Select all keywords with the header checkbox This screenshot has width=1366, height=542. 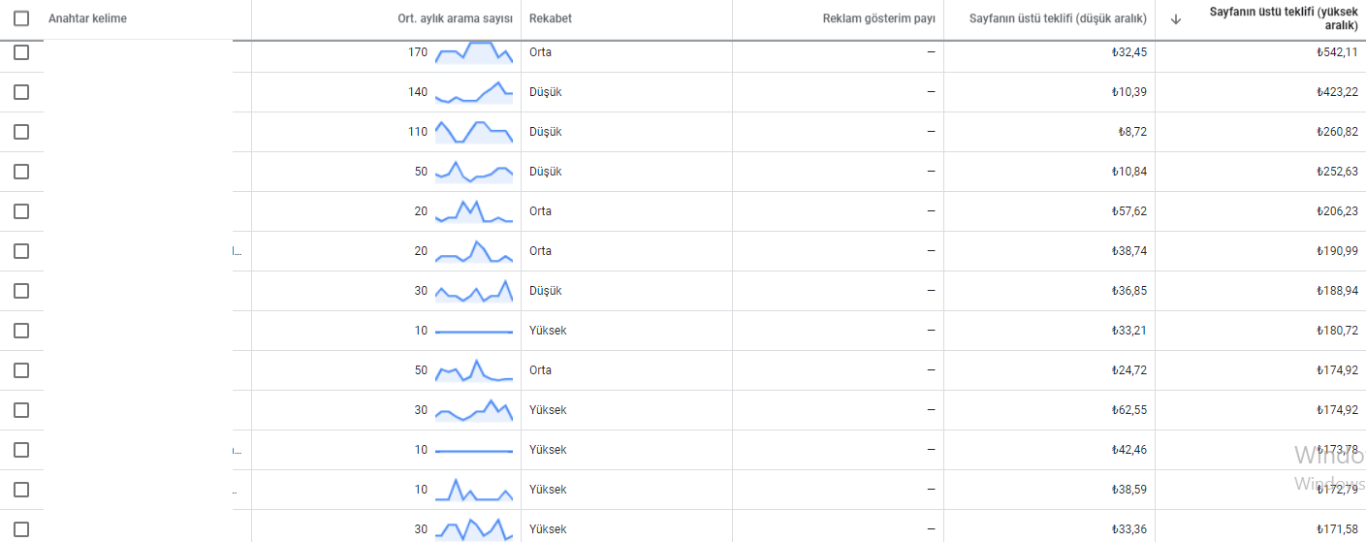21,18
